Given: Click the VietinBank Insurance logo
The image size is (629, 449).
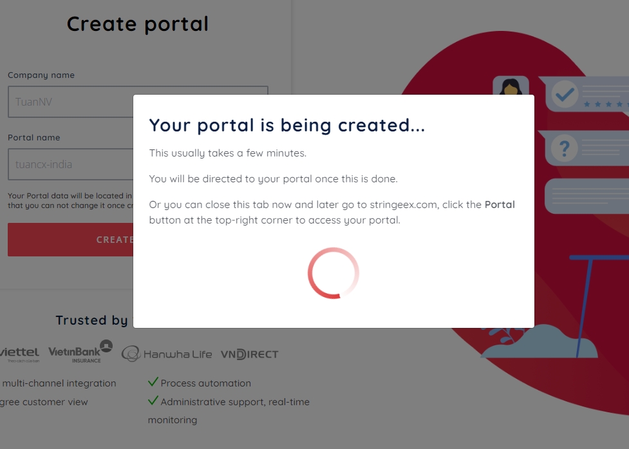Looking at the screenshot, I should click(80, 352).
